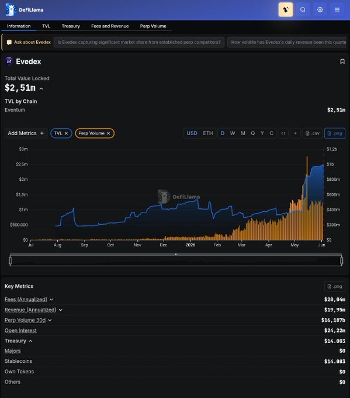Remove TVL metric with its X icon
Viewport: 350px width, 398px height.
66,133
